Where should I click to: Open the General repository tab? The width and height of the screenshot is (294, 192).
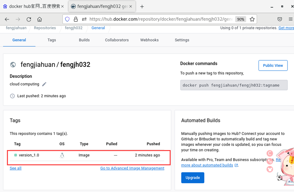[x=19, y=40]
